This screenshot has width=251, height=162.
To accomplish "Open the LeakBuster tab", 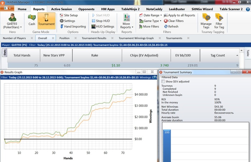I will pos(177,9).
